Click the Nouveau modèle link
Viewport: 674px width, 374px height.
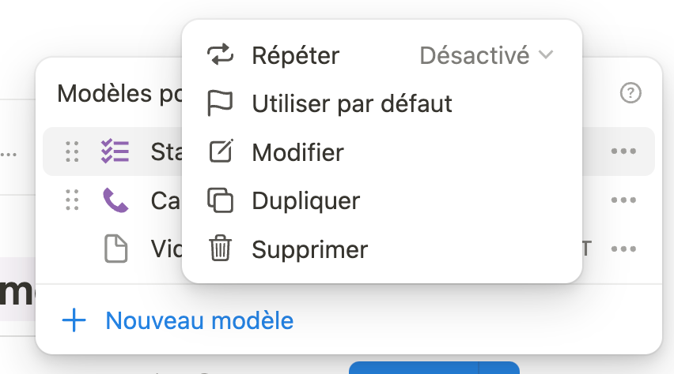(199, 321)
